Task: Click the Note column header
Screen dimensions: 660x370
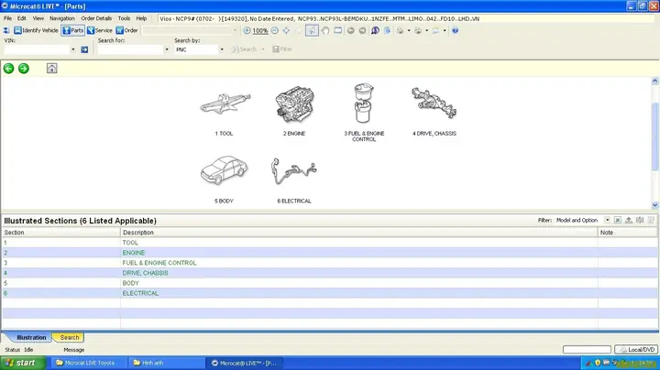Action: [x=627, y=233]
